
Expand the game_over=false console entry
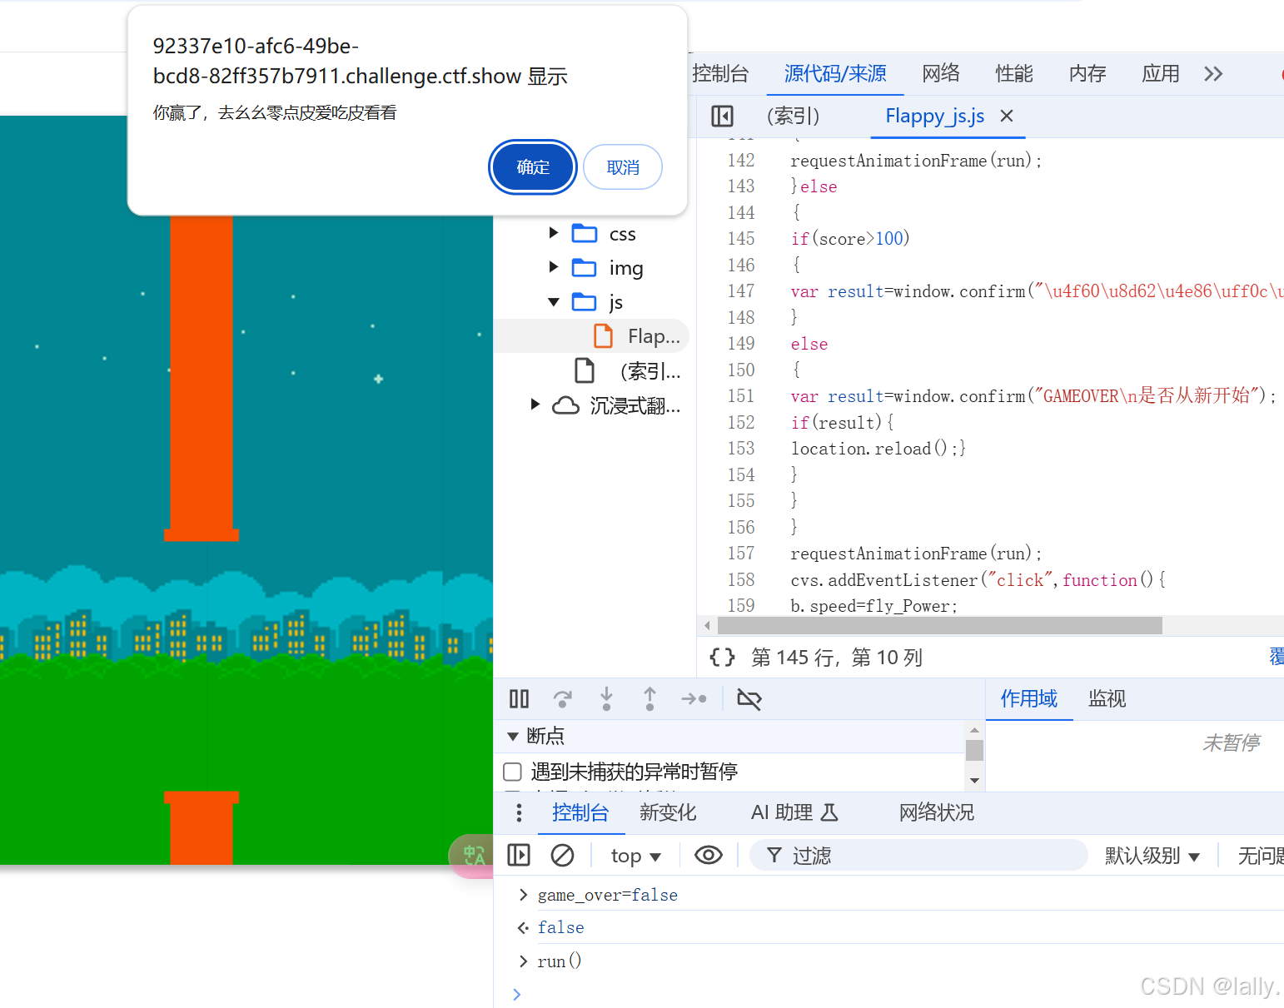tap(523, 895)
